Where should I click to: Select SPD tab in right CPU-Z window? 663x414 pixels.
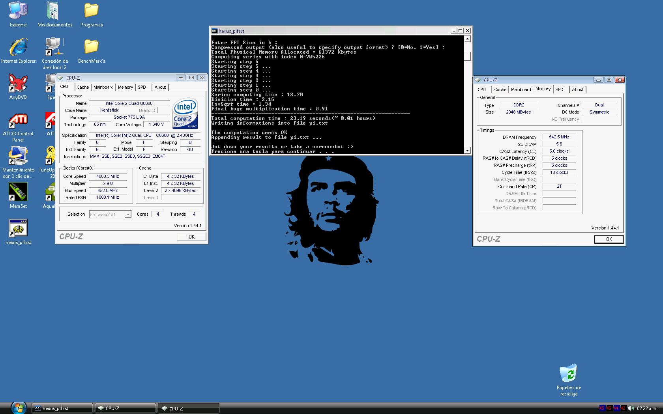(x=560, y=90)
